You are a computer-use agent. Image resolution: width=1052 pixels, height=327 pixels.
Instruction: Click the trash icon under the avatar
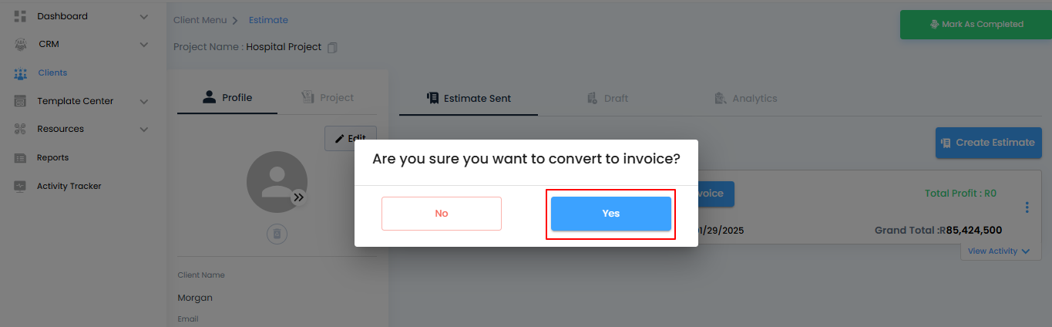click(x=277, y=234)
